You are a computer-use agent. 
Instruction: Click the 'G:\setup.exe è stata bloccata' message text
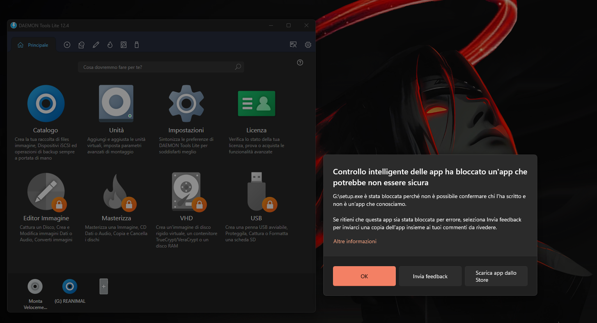click(x=429, y=200)
